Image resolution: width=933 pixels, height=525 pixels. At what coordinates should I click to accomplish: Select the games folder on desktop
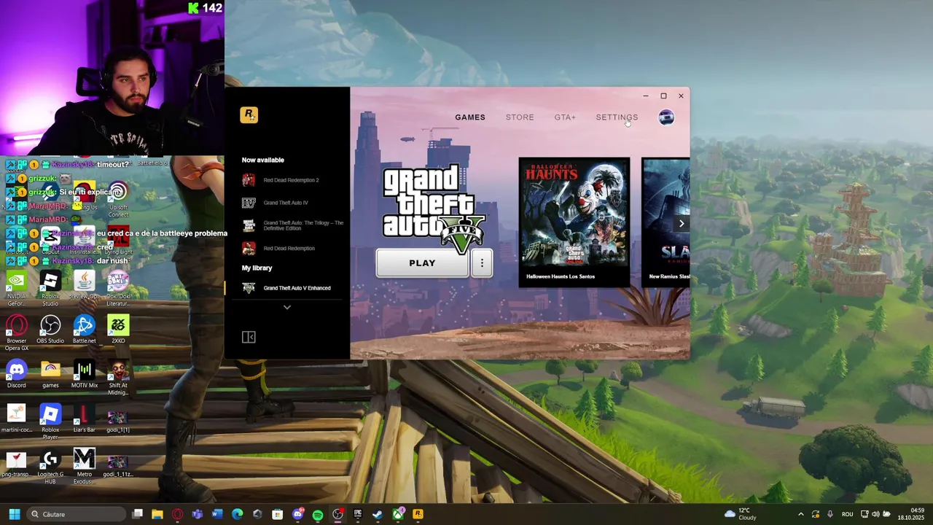50,375
